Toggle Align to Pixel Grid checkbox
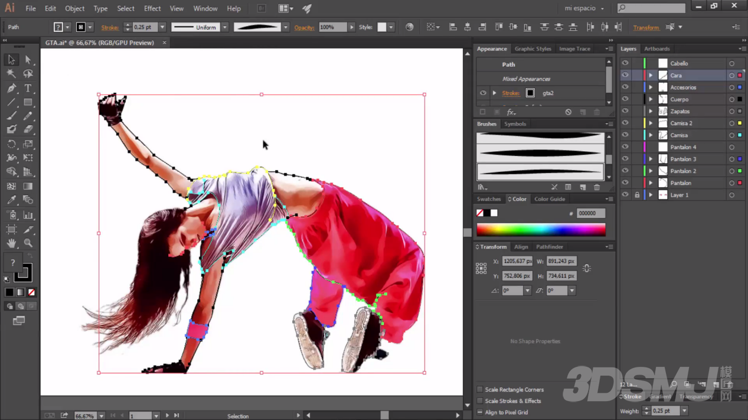Viewport: 748px width, 420px height. 480,412
